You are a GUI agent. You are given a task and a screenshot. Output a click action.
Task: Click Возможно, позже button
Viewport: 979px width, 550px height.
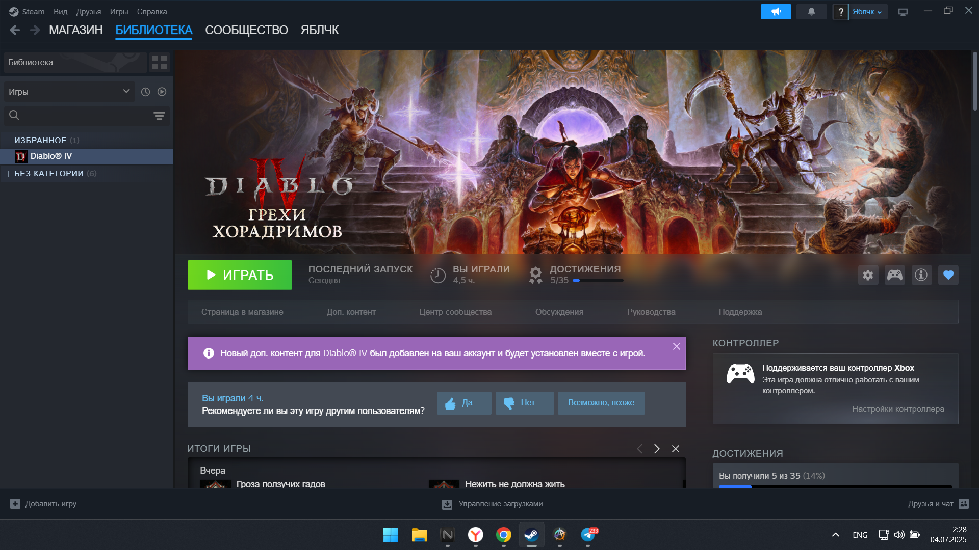(601, 403)
